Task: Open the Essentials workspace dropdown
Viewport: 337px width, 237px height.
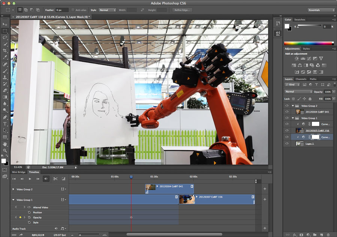Action: pos(321,10)
